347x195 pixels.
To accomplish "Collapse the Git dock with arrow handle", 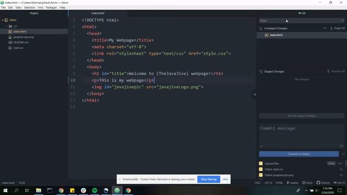I will coord(255,95).
